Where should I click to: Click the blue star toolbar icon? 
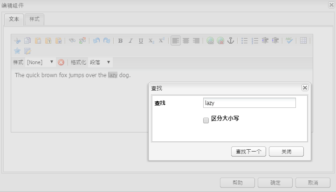(17, 51)
